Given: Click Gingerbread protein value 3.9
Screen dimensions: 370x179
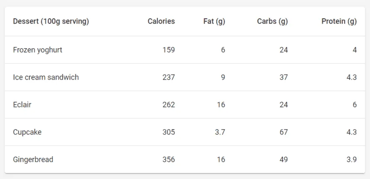Looking at the screenshot, I should pyautogui.click(x=351, y=159).
